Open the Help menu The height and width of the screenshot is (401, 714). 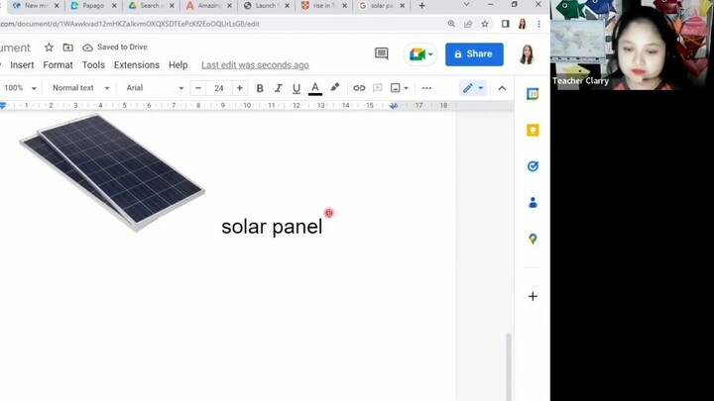178,65
